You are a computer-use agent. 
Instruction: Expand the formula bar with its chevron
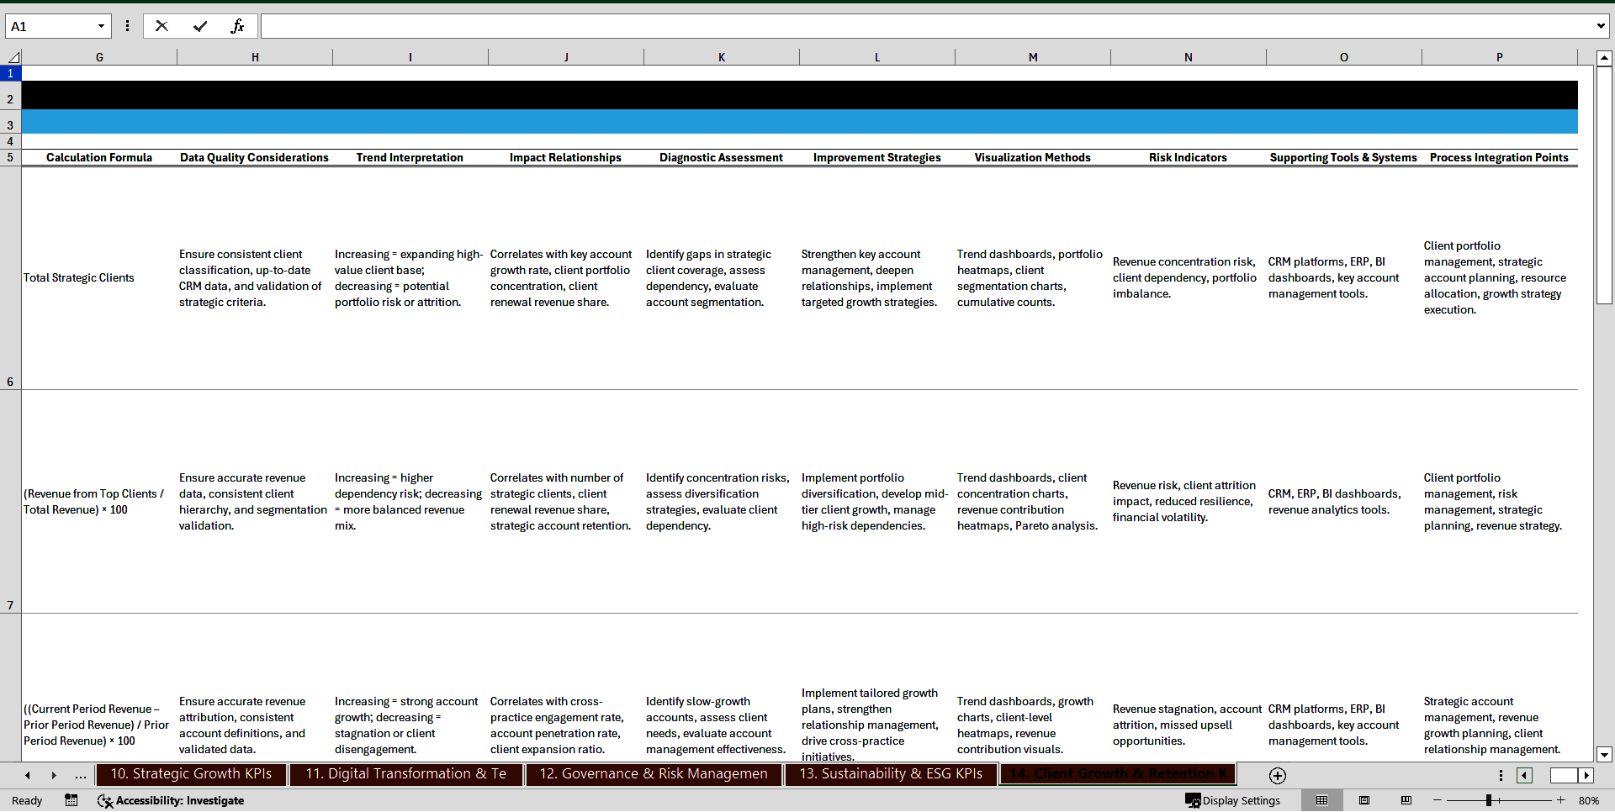1602,26
